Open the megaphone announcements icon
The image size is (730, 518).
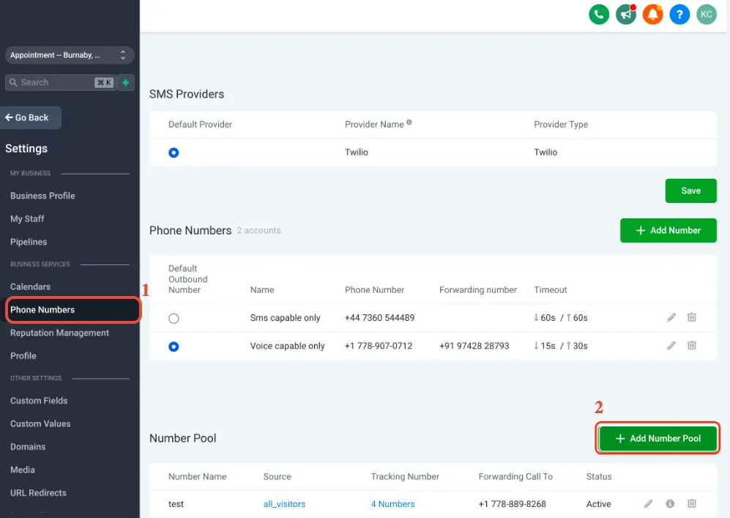[x=626, y=15]
